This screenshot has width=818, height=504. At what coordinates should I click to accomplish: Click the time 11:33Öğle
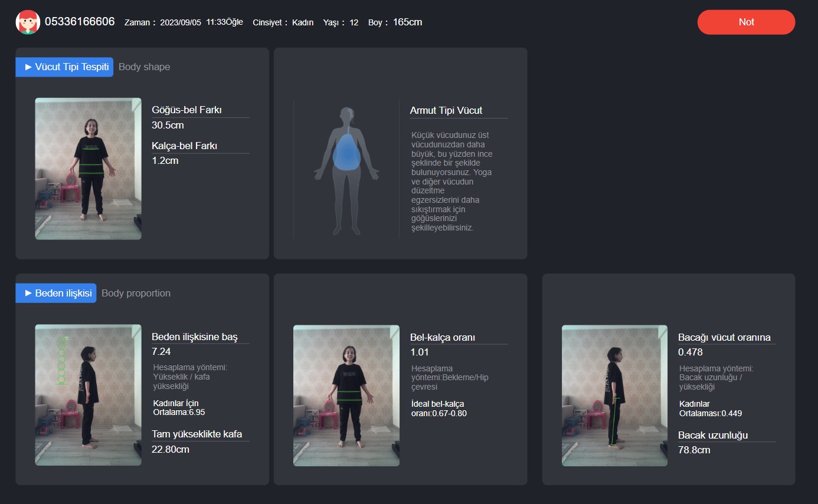[x=225, y=22]
